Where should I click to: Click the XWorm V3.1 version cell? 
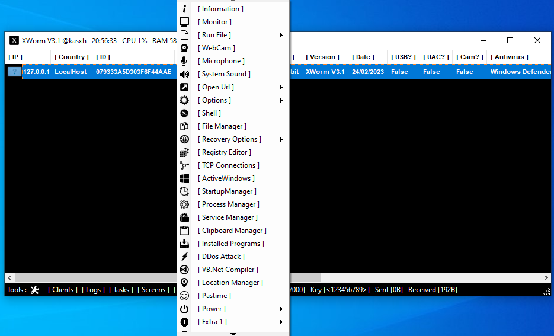click(x=325, y=72)
